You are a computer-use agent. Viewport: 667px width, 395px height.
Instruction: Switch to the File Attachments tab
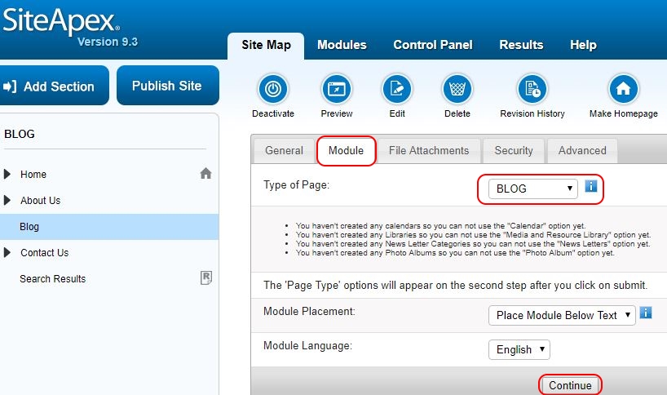click(x=429, y=151)
